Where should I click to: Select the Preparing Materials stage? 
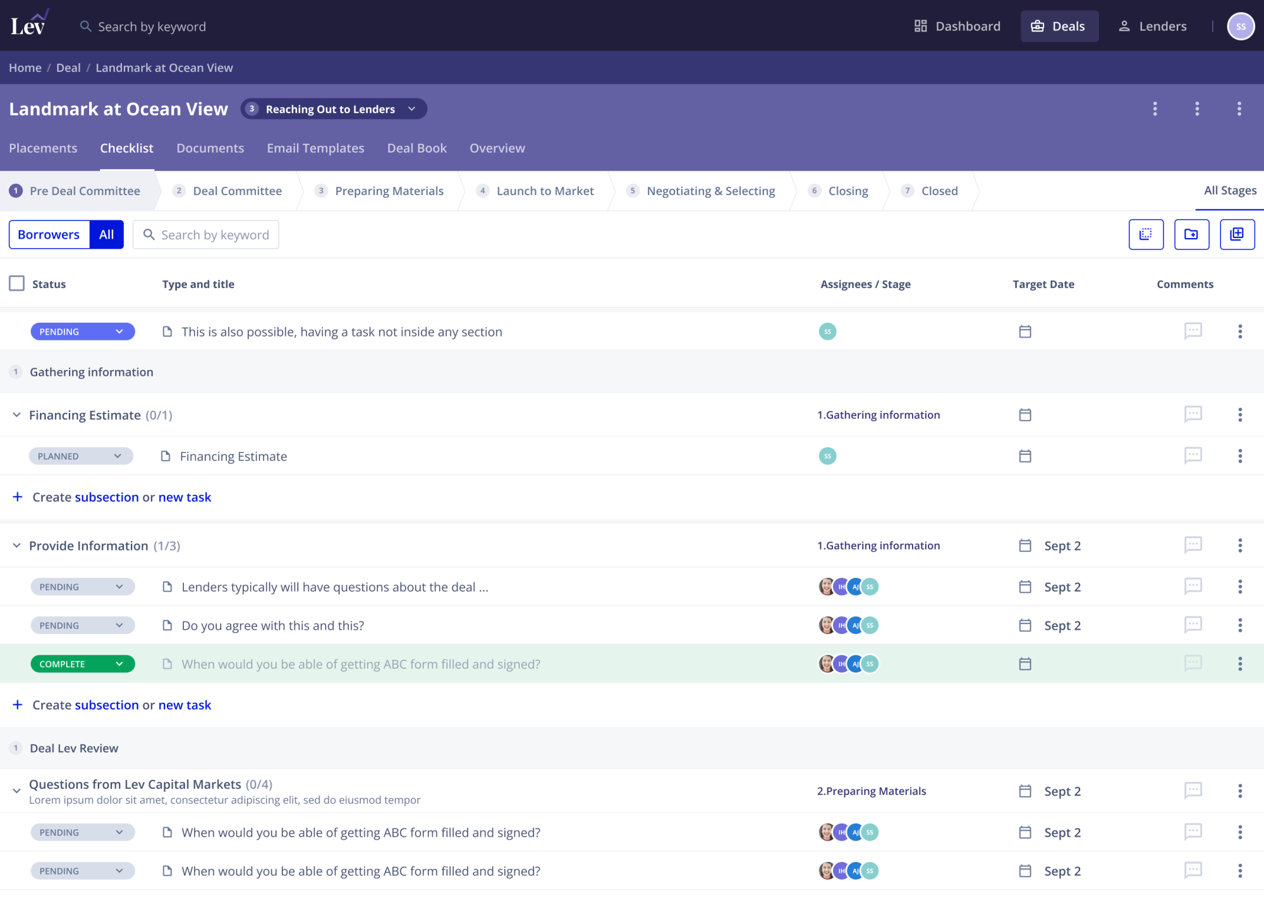click(x=389, y=191)
